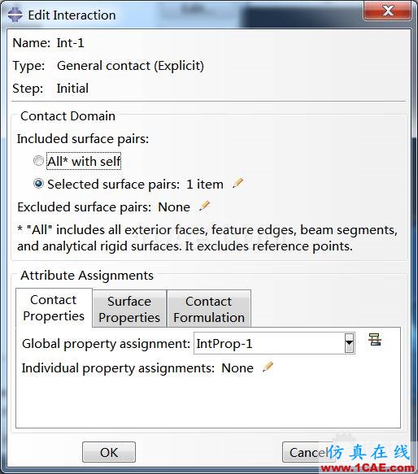
Task: Choose the Selected surface pairs radio option
Action: coord(38,184)
